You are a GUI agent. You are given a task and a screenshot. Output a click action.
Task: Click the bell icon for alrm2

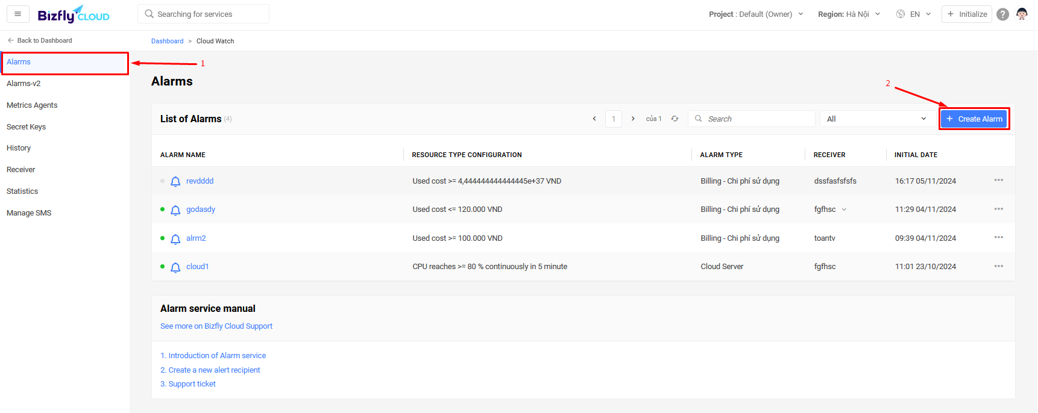click(175, 239)
